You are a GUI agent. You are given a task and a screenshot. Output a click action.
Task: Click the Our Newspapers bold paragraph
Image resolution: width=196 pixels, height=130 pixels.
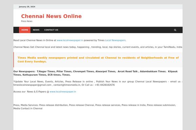click(x=95, y=73)
